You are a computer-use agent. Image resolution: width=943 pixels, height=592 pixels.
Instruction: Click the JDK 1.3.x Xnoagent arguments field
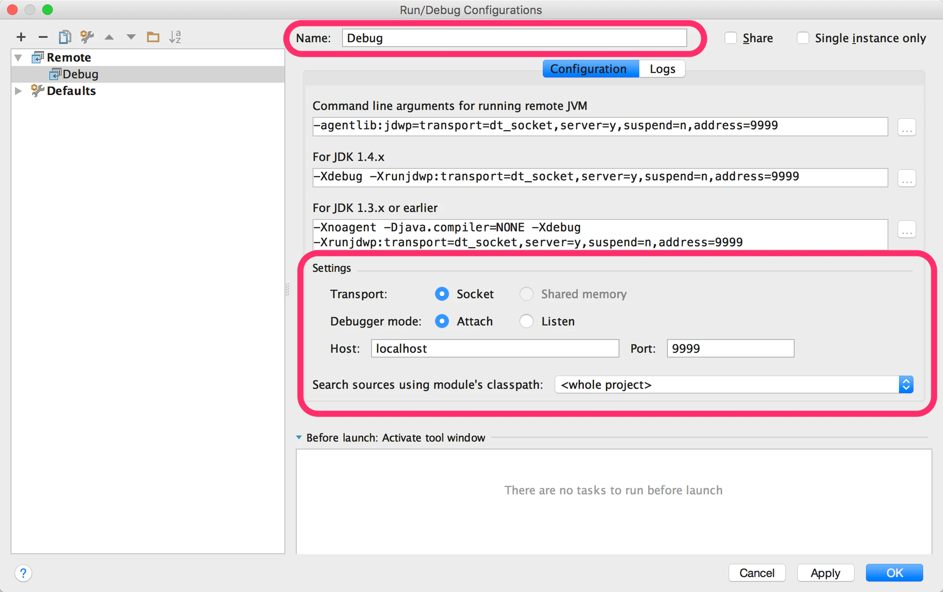[600, 235]
